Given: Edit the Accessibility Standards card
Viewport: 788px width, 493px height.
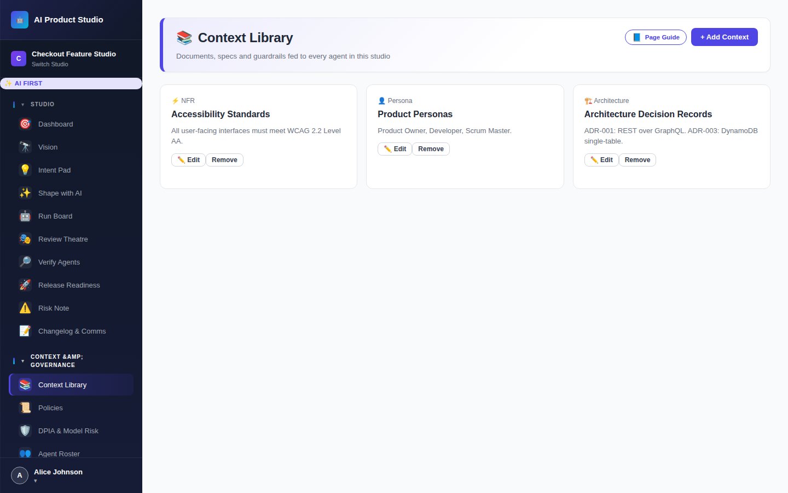Looking at the screenshot, I should (188, 160).
